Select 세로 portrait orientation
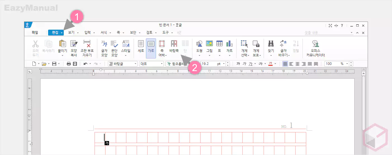Screen dimensions: 392x155 tap(141, 48)
